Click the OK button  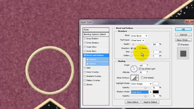(183, 29)
